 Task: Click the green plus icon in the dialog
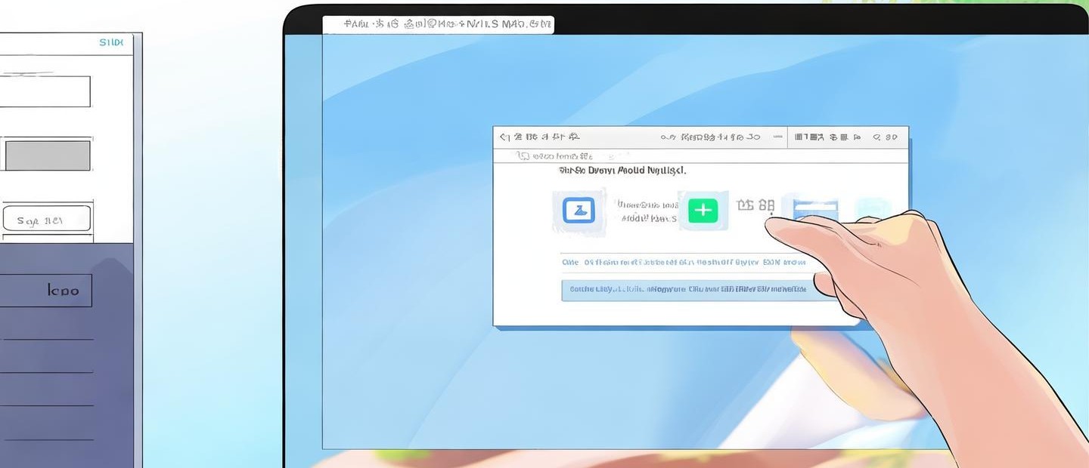click(x=703, y=211)
